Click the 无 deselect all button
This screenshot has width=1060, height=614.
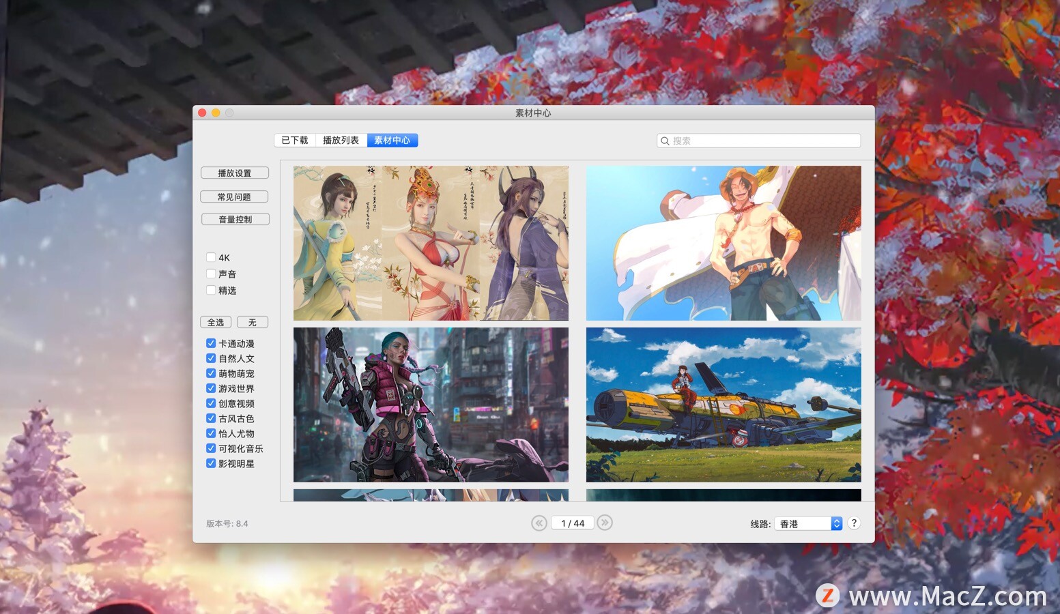tap(253, 322)
